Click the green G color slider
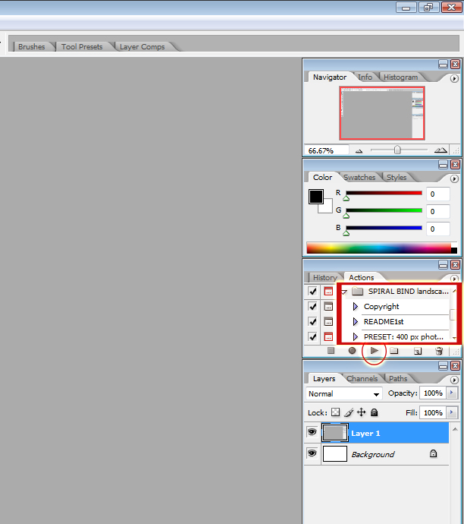The width and height of the screenshot is (464, 524). tap(384, 210)
